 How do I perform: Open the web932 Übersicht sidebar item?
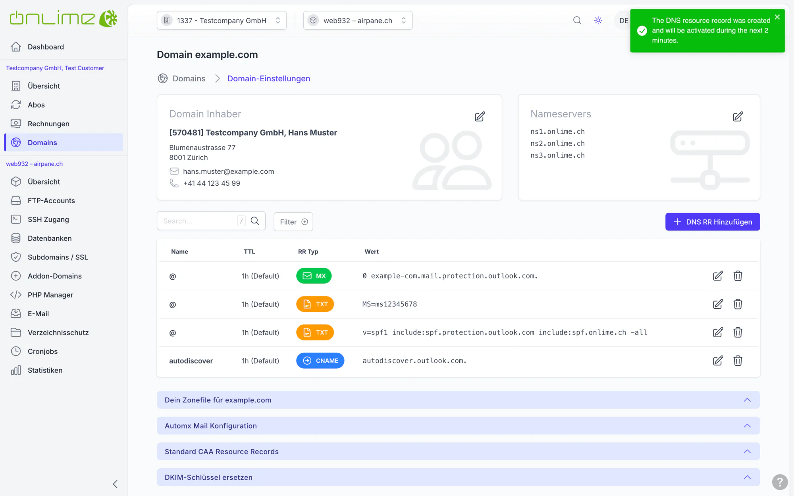(64, 181)
